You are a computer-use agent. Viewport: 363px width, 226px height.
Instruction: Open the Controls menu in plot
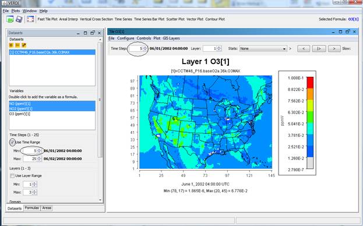coord(144,38)
